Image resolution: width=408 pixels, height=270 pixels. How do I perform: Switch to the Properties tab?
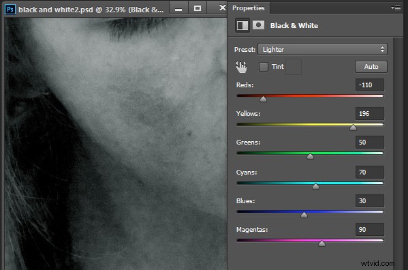tap(249, 8)
